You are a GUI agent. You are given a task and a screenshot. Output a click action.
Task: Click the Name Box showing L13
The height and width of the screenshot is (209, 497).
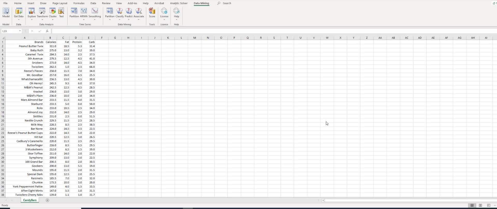point(10,31)
